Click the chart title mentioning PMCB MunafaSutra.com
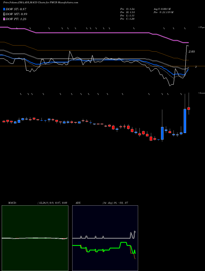The height and width of the screenshot is (271, 205). coord(41,3)
